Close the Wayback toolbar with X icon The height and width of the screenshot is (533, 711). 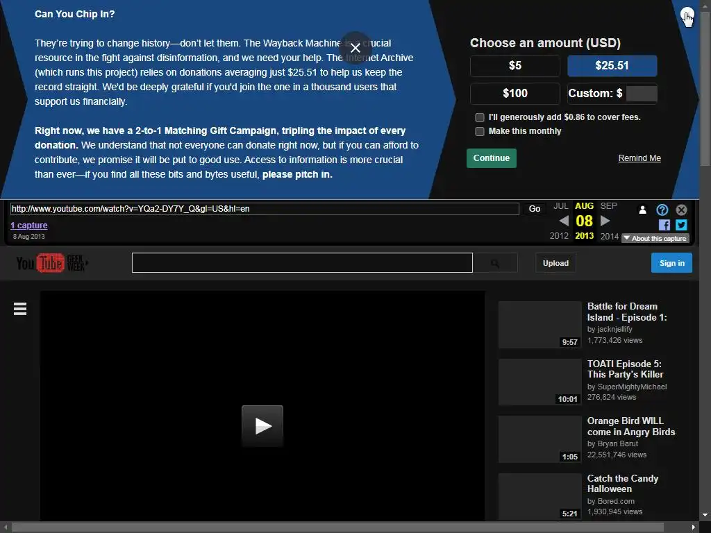(681, 210)
